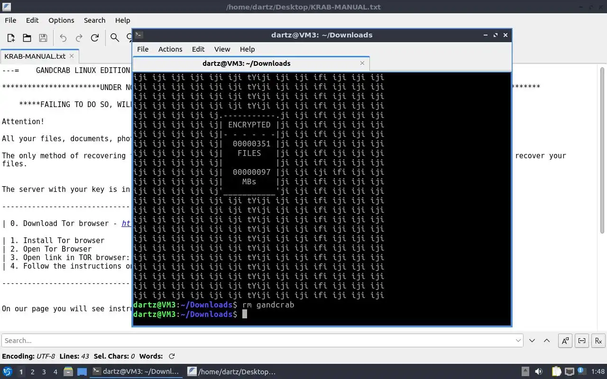This screenshot has height=379, width=607.
Task: Open the network status tray icon
Action: pyautogui.click(x=570, y=371)
